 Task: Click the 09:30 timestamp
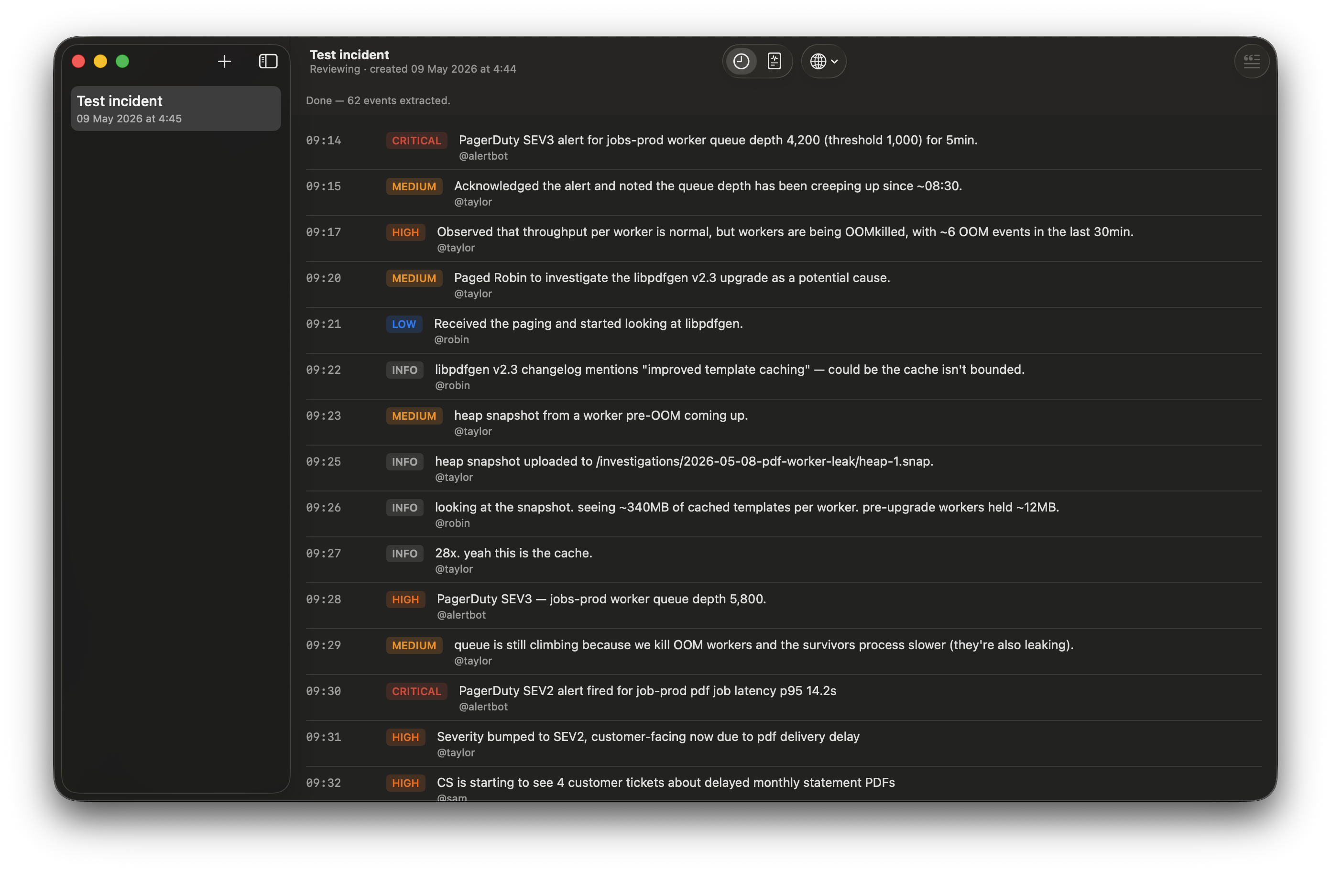click(x=323, y=691)
